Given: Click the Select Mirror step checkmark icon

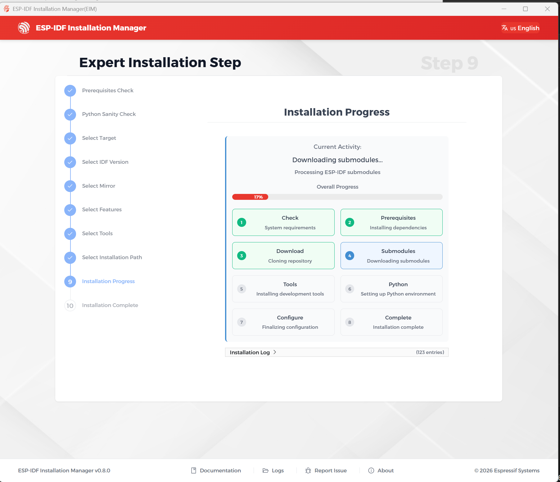Looking at the screenshot, I should [70, 186].
